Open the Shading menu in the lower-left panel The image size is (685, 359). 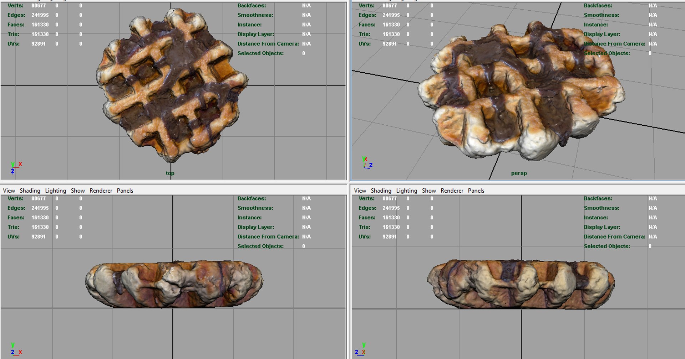(30, 191)
